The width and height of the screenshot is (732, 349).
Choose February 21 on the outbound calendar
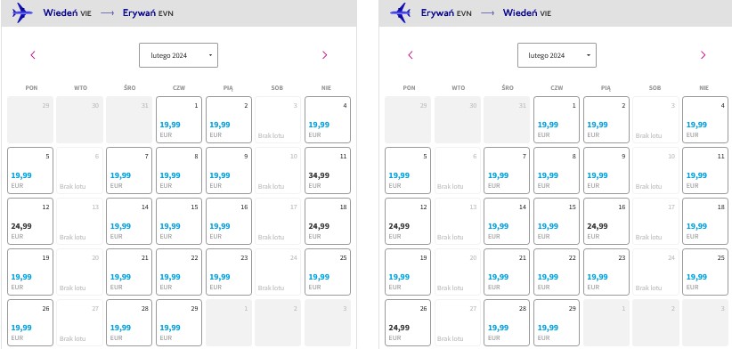129,272
